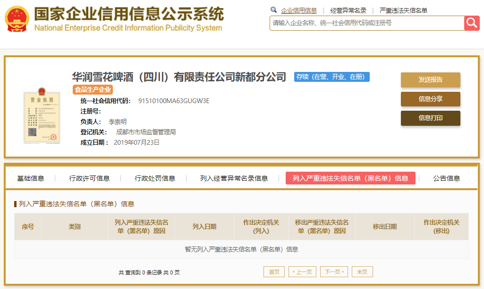Click the English title National Enterprise Credit Information Publicity System
The image size is (484, 289).
[128, 28]
